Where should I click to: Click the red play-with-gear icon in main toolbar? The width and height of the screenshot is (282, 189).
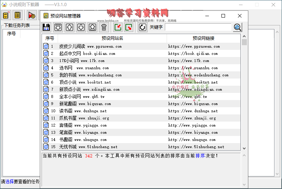(x=32, y=15)
